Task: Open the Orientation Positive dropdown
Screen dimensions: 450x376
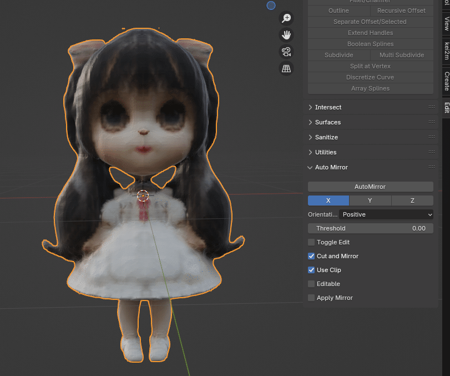Action: 386,214
